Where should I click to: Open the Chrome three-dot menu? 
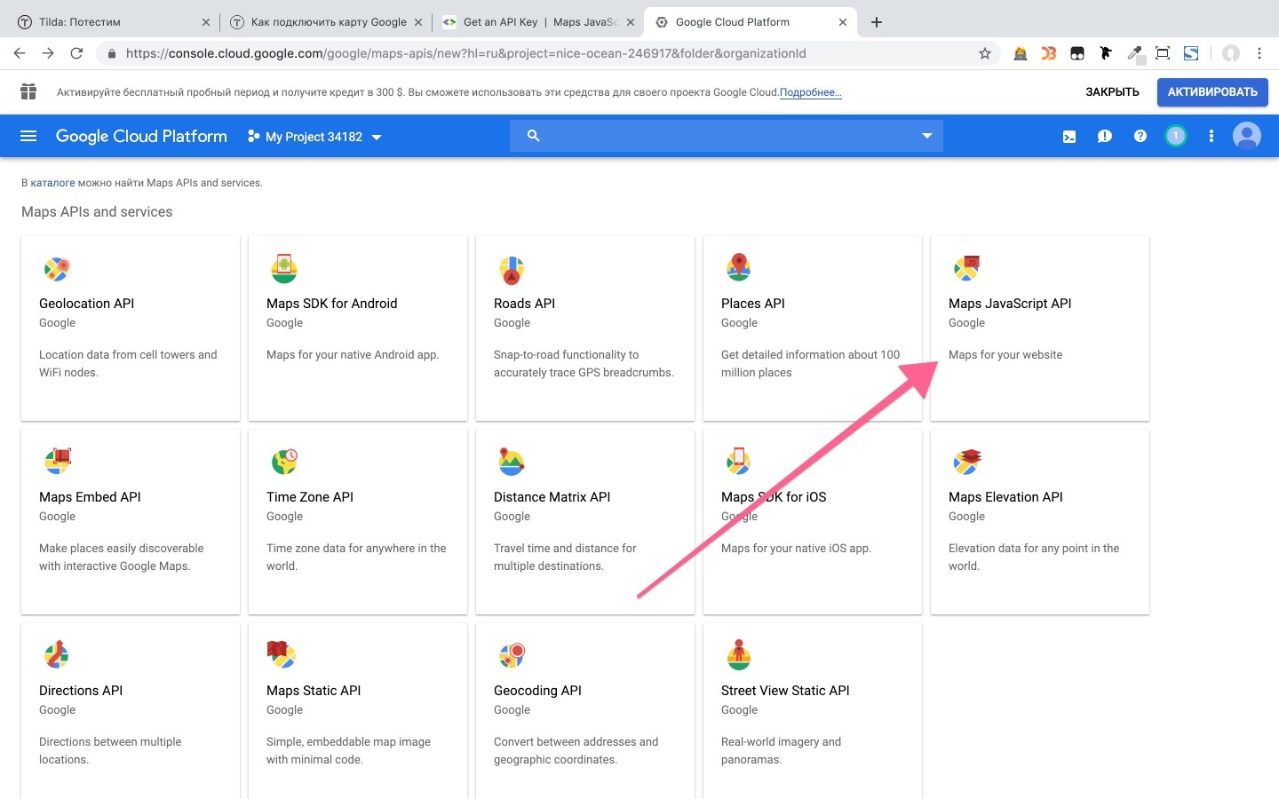(x=1259, y=53)
